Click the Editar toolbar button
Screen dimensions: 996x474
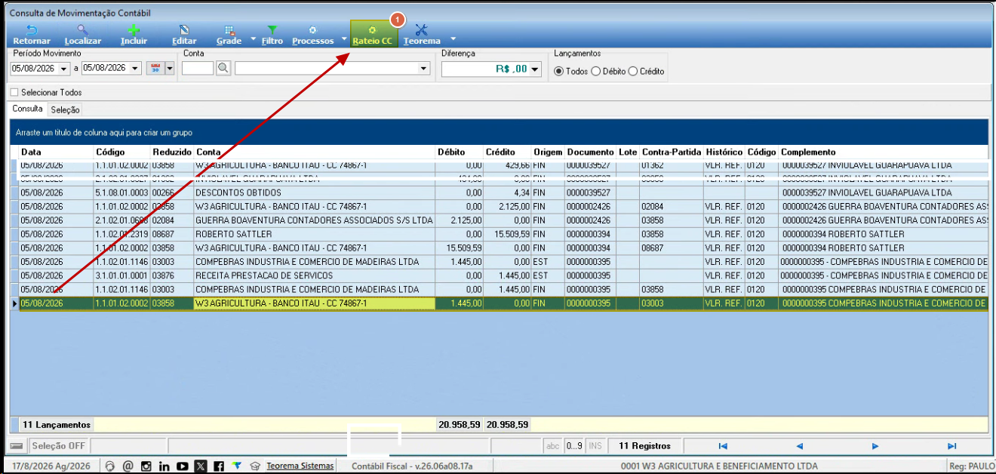pyautogui.click(x=184, y=35)
